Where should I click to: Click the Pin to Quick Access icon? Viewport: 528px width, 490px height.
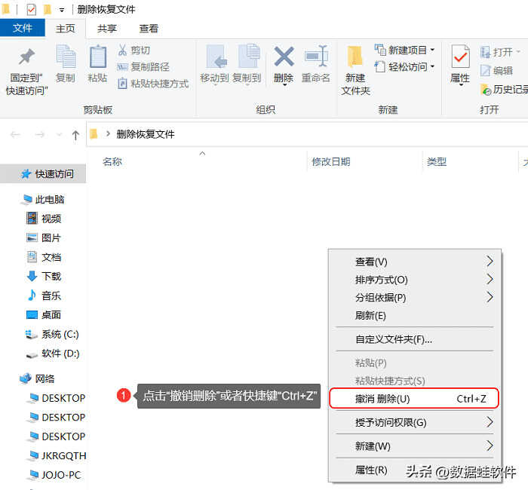pyautogui.click(x=26, y=57)
